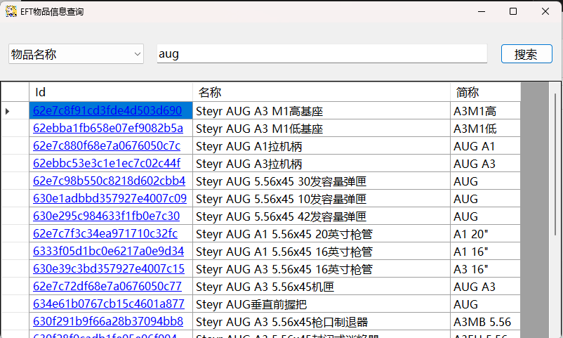Select cell Steyr AUG A3 5.56x45 16英寸枪管
563x338 pixels.
322,269
